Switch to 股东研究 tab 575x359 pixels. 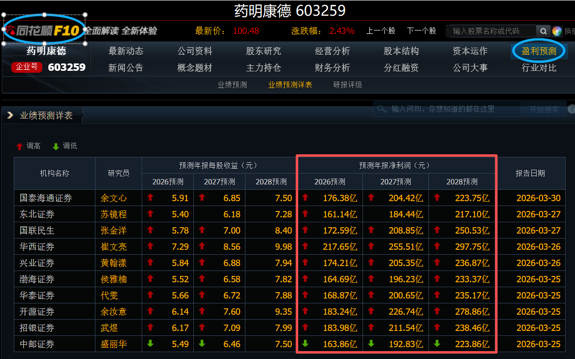[263, 51]
